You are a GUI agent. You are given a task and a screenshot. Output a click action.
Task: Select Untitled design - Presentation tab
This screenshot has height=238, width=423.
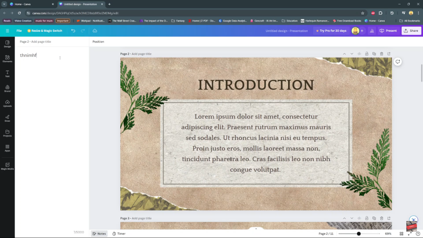point(81,4)
